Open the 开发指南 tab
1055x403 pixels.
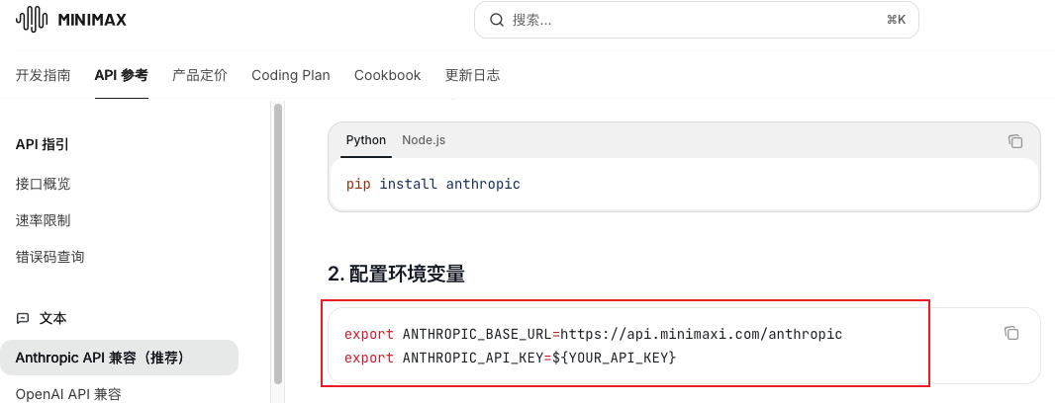coord(44,75)
